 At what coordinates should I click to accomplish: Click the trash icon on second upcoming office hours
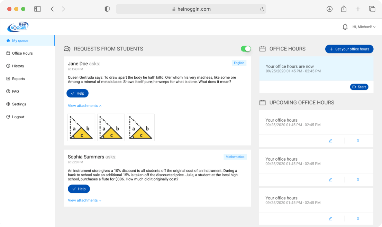click(x=358, y=180)
